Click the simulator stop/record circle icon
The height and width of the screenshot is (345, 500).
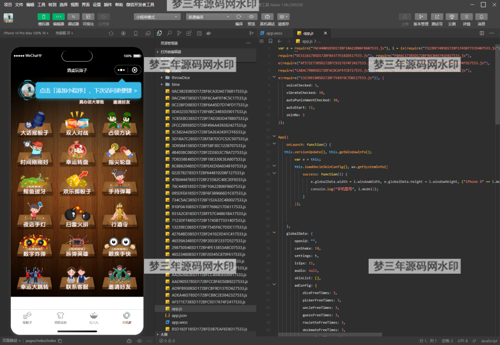(x=124, y=33)
